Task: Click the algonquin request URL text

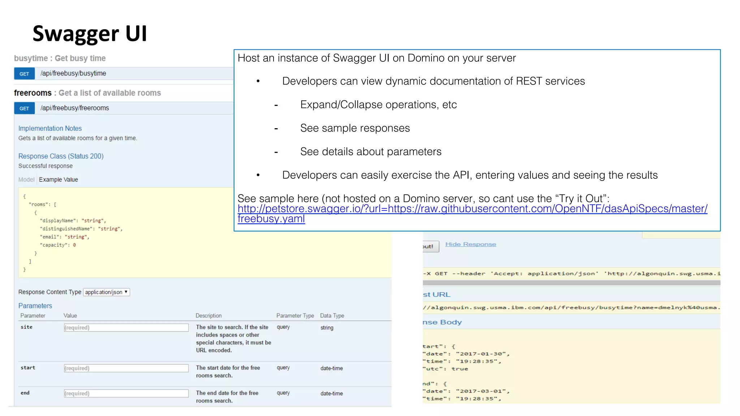Action: [571, 307]
